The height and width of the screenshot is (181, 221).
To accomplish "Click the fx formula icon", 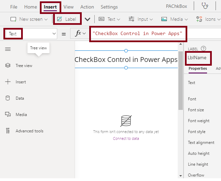I will point(78,33).
